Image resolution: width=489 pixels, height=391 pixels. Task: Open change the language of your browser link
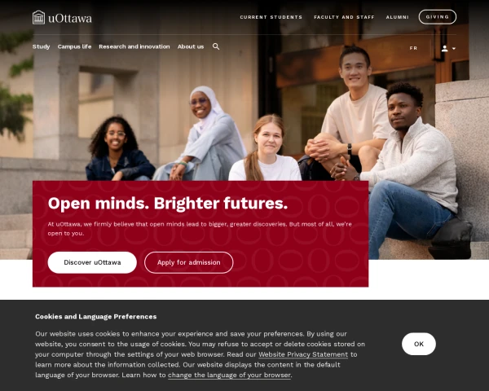coord(229,375)
